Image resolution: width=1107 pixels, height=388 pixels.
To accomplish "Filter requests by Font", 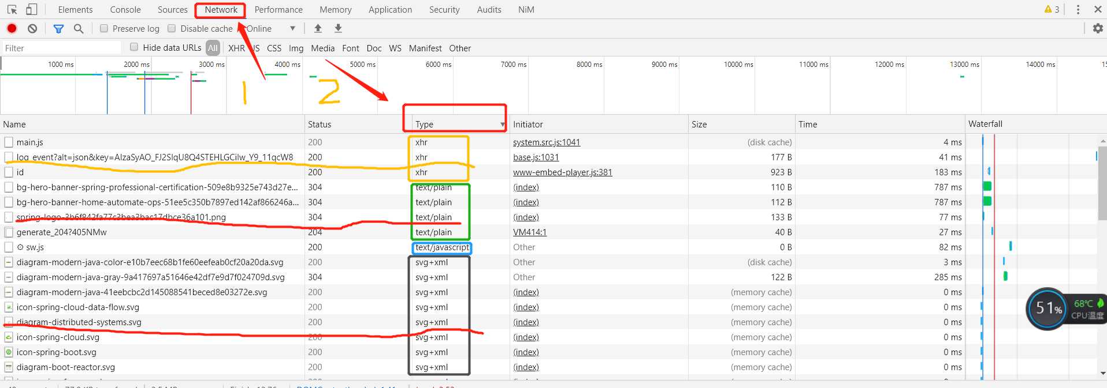I will click(350, 48).
